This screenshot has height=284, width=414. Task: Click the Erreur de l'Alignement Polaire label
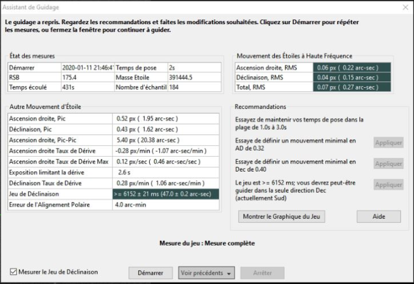tap(60, 205)
